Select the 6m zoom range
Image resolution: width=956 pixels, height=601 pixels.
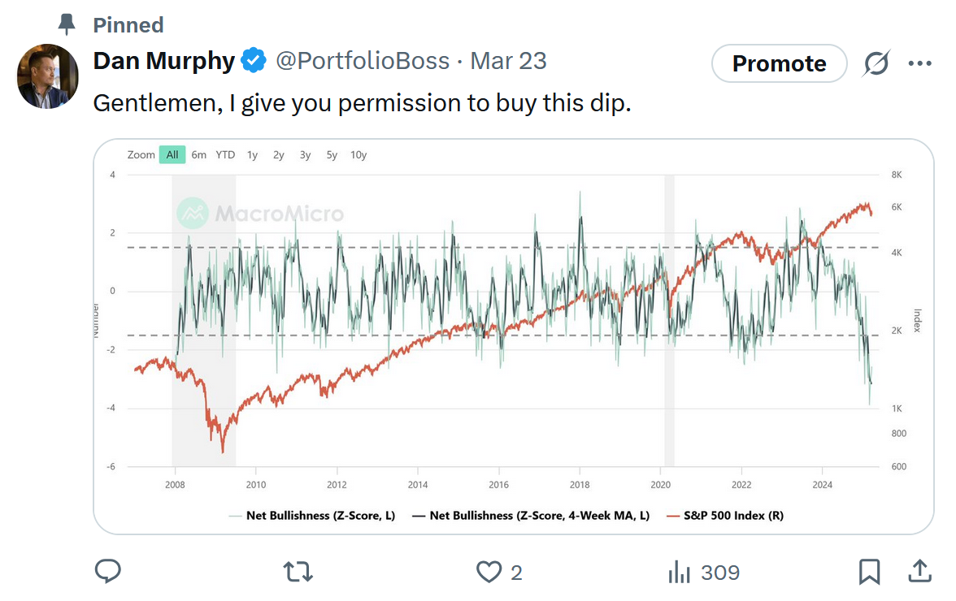click(199, 154)
